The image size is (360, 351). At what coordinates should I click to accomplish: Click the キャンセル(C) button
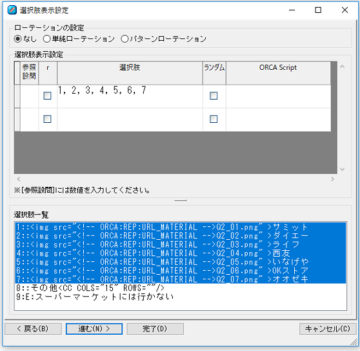point(328,328)
